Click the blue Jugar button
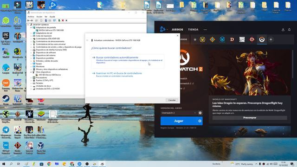297x167 pixels. coord(179,121)
